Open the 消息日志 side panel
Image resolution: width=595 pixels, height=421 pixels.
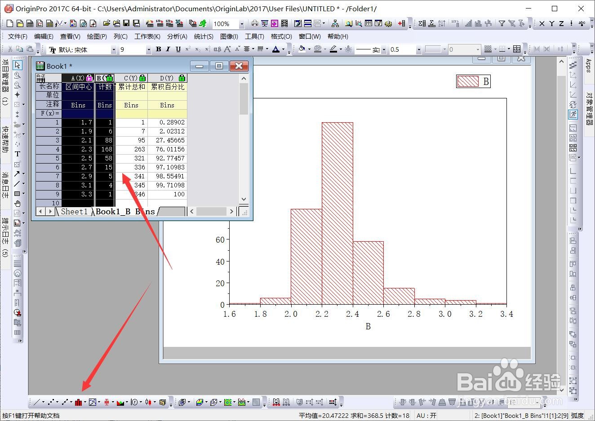click(x=5, y=185)
